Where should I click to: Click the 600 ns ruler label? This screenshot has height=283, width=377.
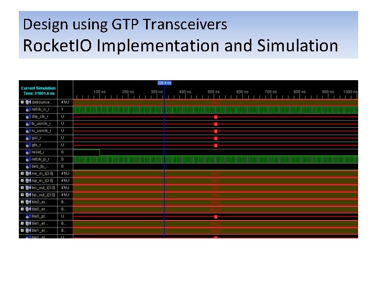click(x=242, y=92)
